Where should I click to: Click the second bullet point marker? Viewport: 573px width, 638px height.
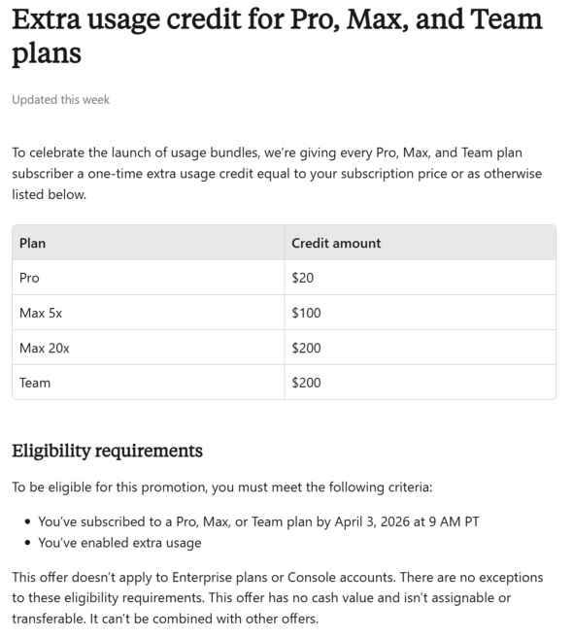(27, 543)
